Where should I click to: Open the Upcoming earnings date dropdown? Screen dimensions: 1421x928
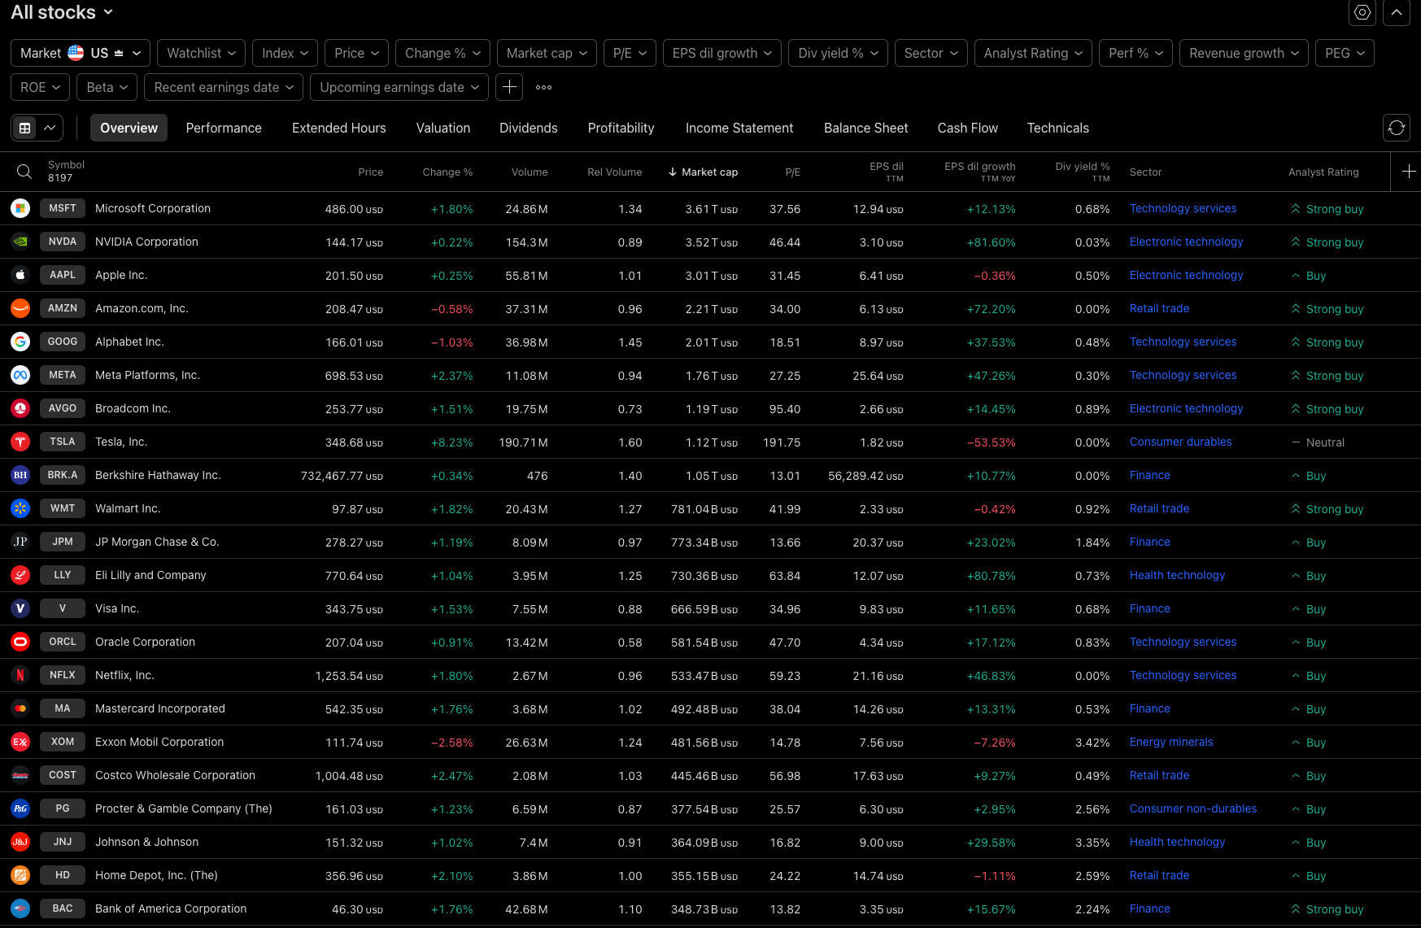pyautogui.click(x=399, y=87)
